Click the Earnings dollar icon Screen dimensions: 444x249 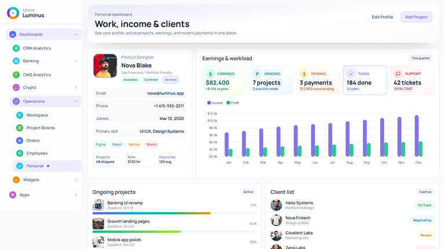(x=210, y=74)
